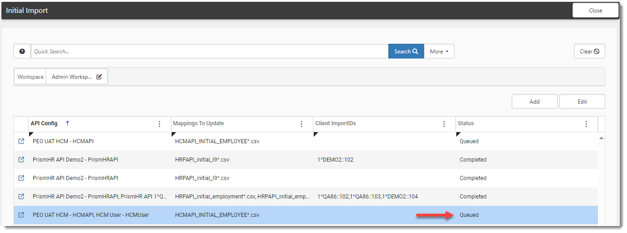The width and height of the screenshot is (627, 233).
Task: Select the Workspace tab
Action: pos(30,77)
